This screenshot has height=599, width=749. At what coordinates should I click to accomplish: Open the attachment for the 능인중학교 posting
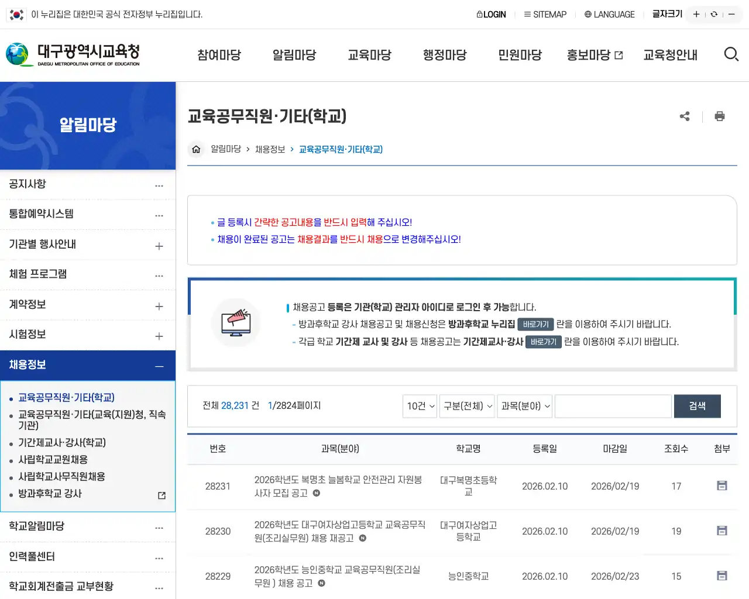tap(721, 576)
